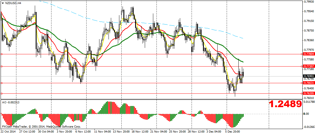Select the large red 1.2489 text label
The width and height of the screenshot is (315, 134).
(x=285, y=104)
